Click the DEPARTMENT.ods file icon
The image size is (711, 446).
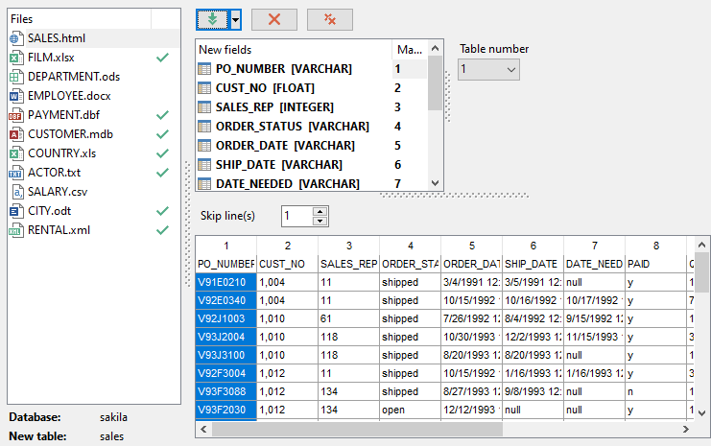(x=15, y=77)
